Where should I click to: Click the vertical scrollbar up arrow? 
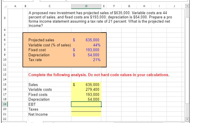click(x=187, y=6)
